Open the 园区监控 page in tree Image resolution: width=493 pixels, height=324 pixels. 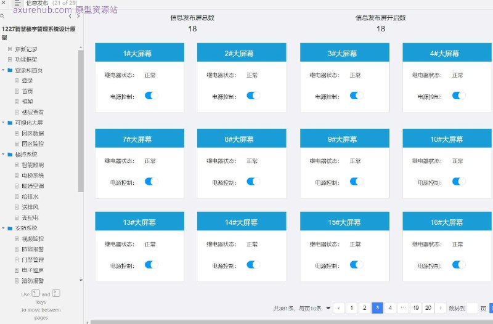point(33,144)
